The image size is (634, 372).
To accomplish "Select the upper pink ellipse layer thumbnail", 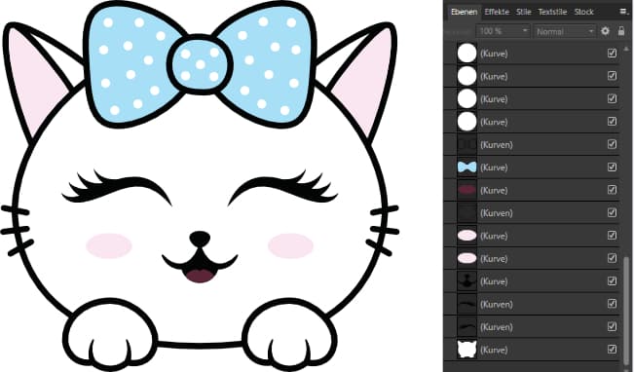I will click(467, 236).
